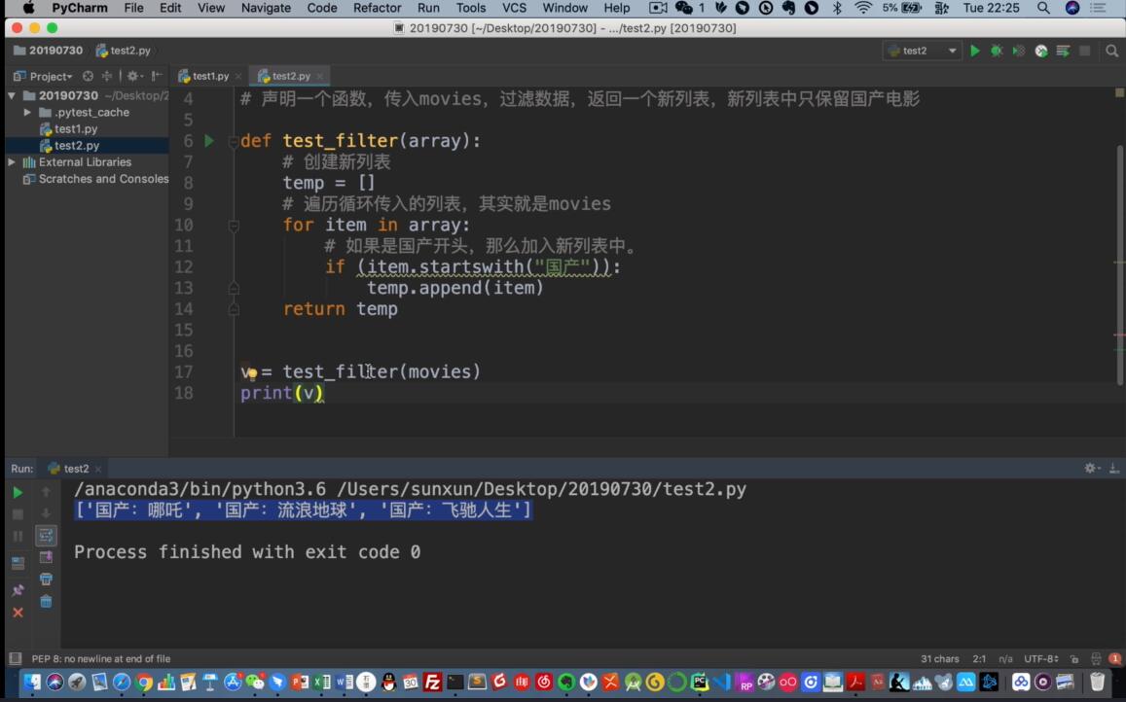1126x702 pixels.
Task: Click the Stop icon in top toolbar
Action: 1085,51
